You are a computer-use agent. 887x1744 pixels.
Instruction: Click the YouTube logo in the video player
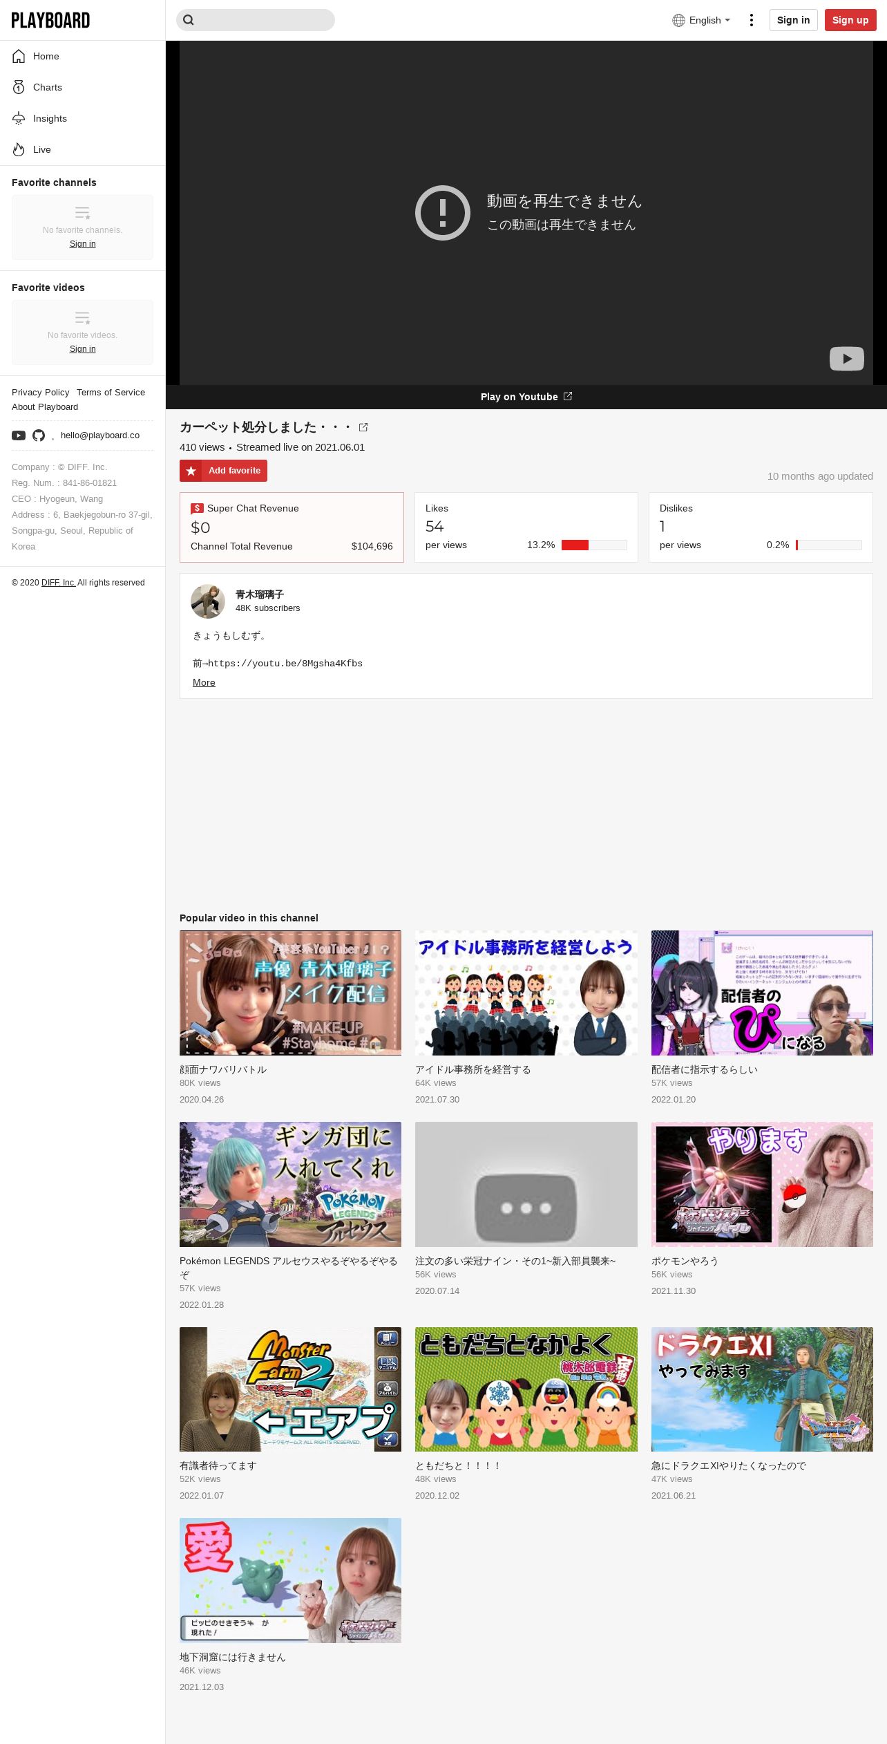(x=847, y=358)
